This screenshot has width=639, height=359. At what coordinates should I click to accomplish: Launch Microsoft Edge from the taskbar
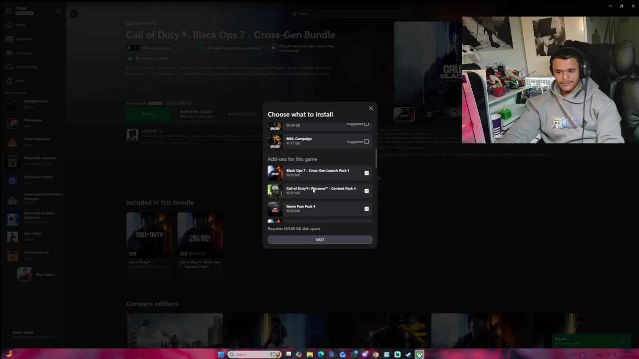(320, 355)
